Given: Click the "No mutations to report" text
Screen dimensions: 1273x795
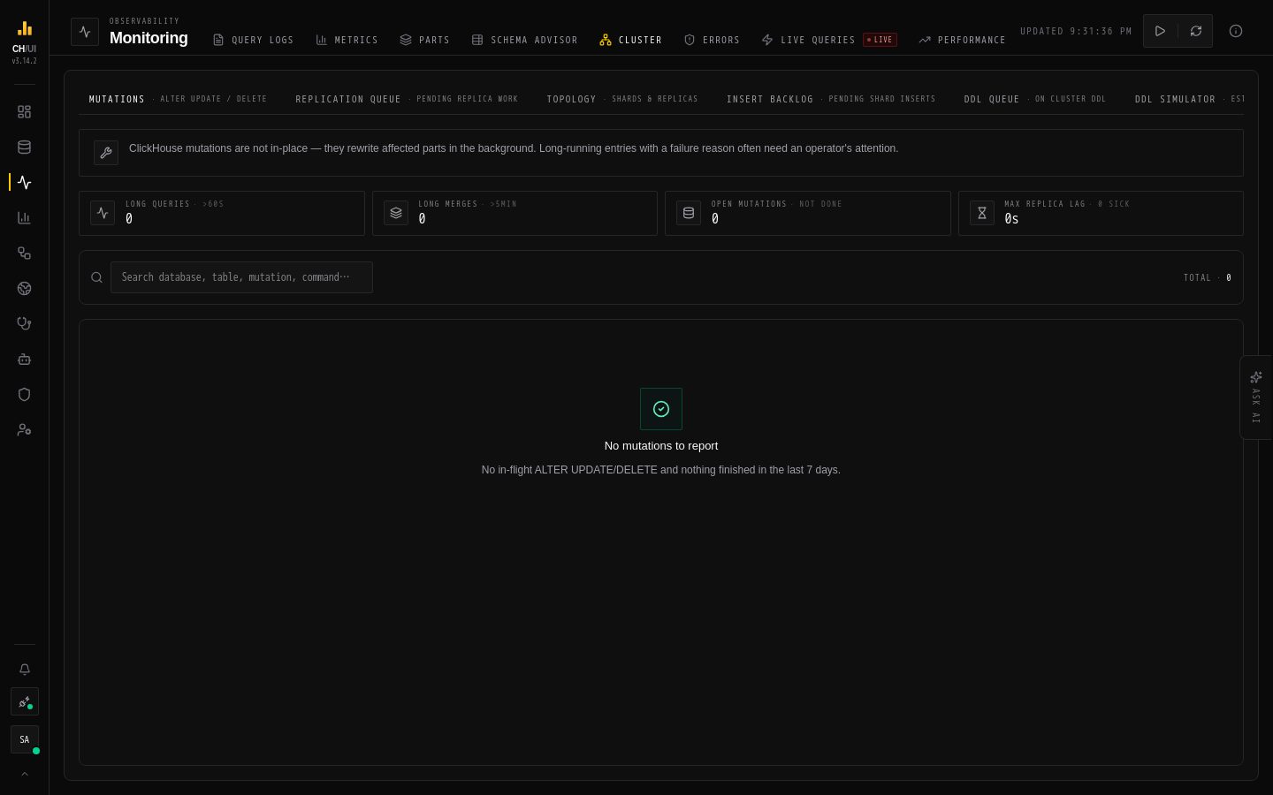Looking at the screenshot, I should [661, 446].
